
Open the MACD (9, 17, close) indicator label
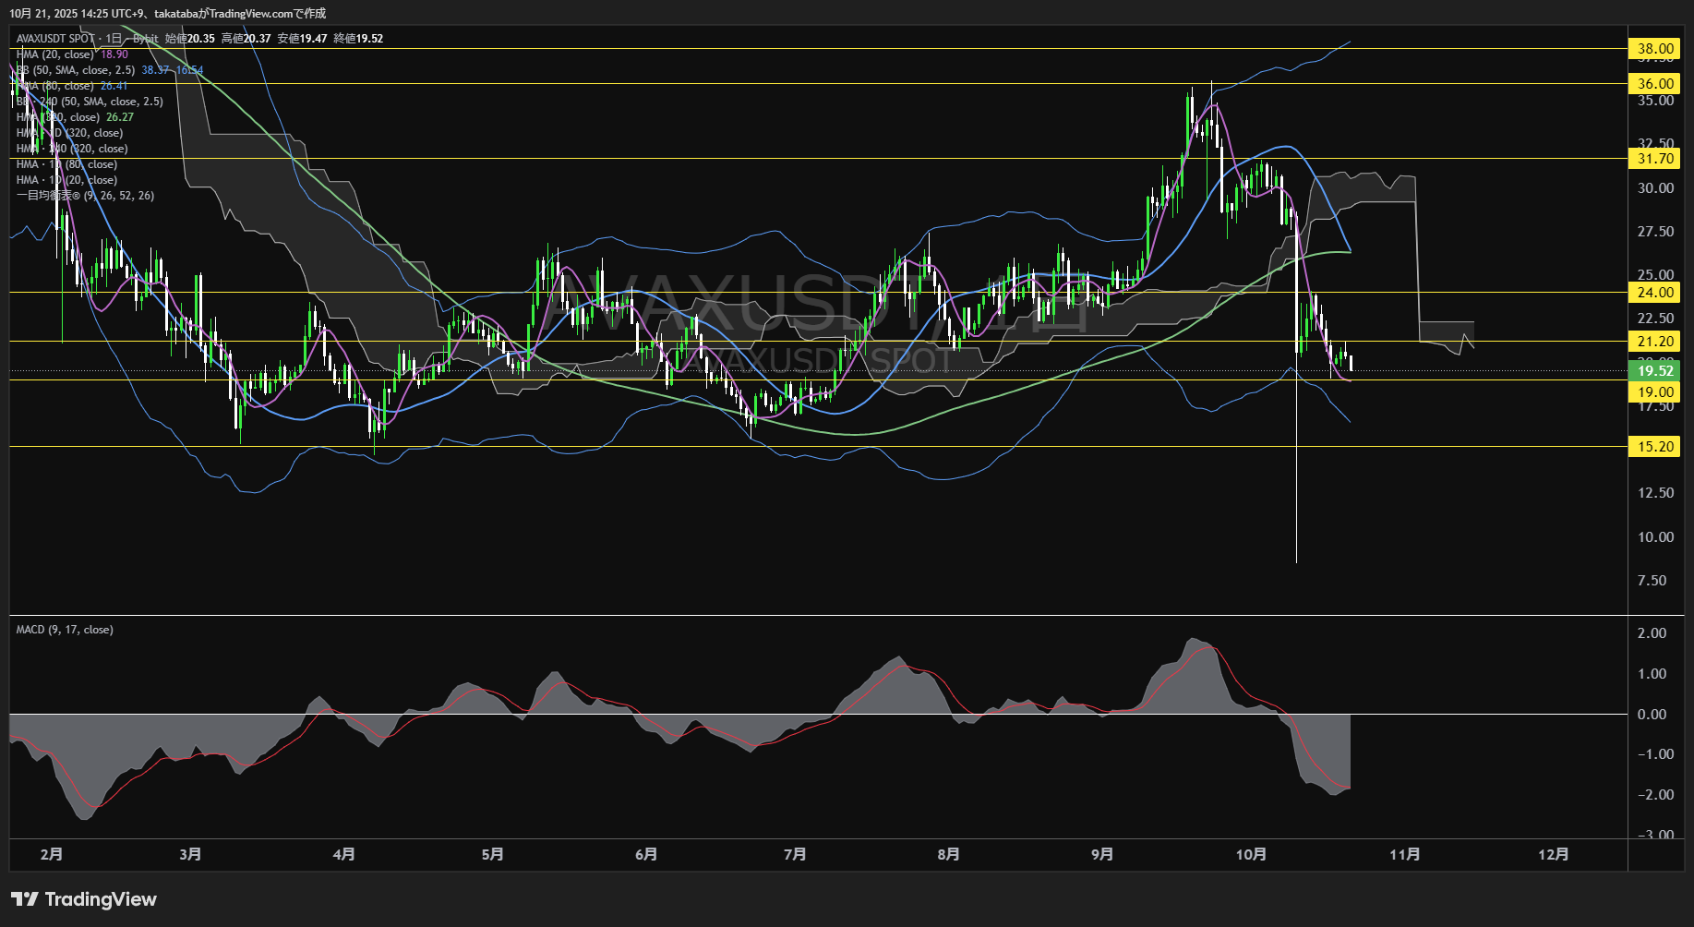[x=65, y=630]
